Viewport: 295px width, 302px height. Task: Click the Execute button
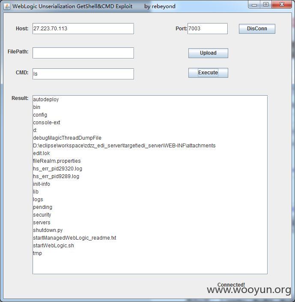[x=208, y=73]
